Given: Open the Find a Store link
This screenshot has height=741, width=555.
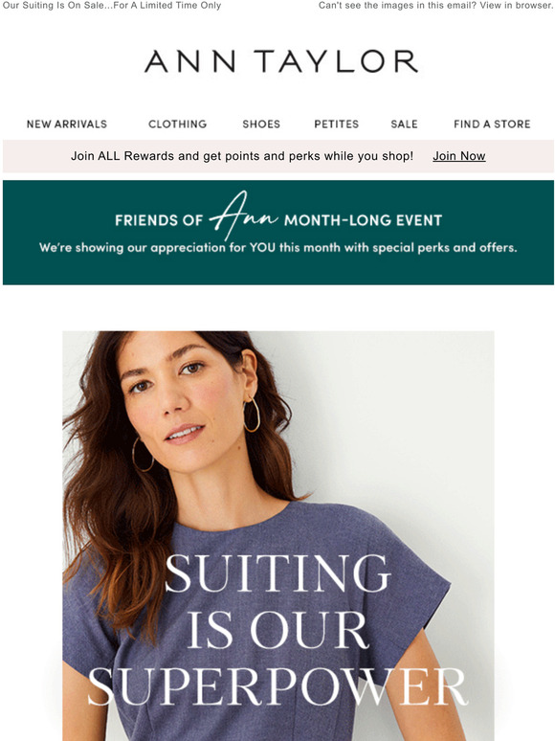Looking at the screenshot, I should coord(492,124).
